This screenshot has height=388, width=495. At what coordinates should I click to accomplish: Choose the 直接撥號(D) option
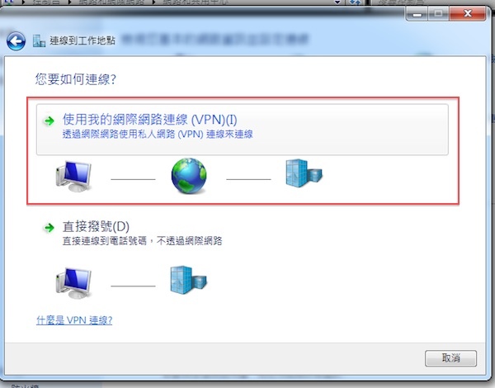point(96,226)
